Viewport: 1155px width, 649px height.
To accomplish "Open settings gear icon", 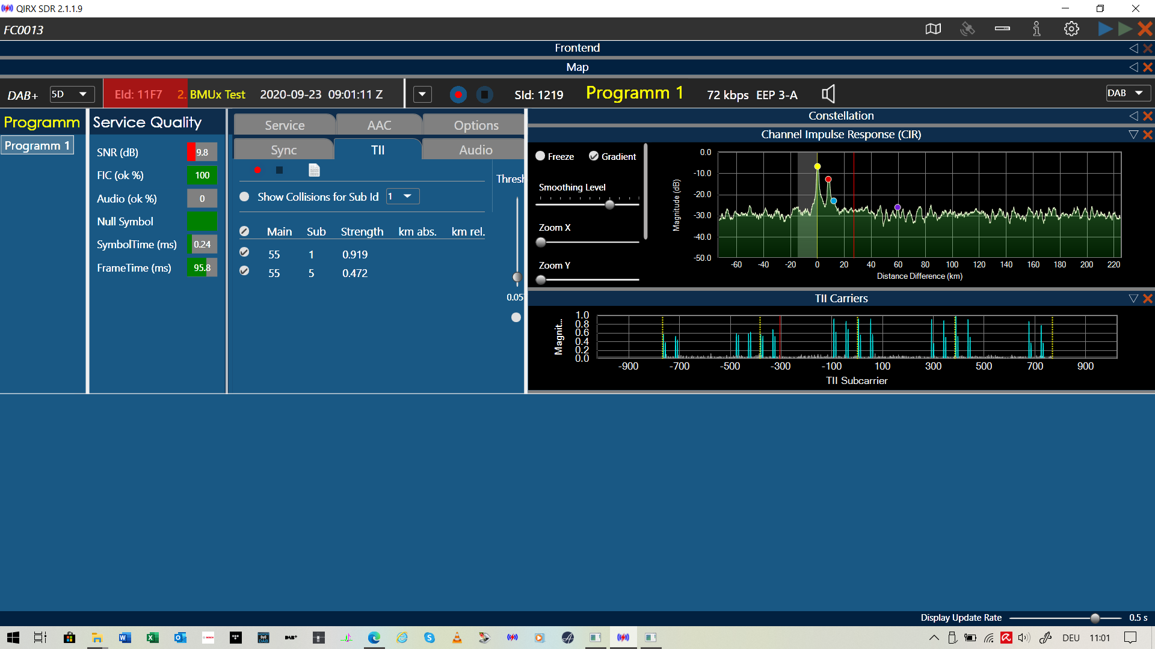I will [1071, 29].
